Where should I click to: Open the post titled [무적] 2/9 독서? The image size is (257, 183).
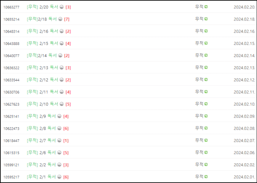pos(41,116)
